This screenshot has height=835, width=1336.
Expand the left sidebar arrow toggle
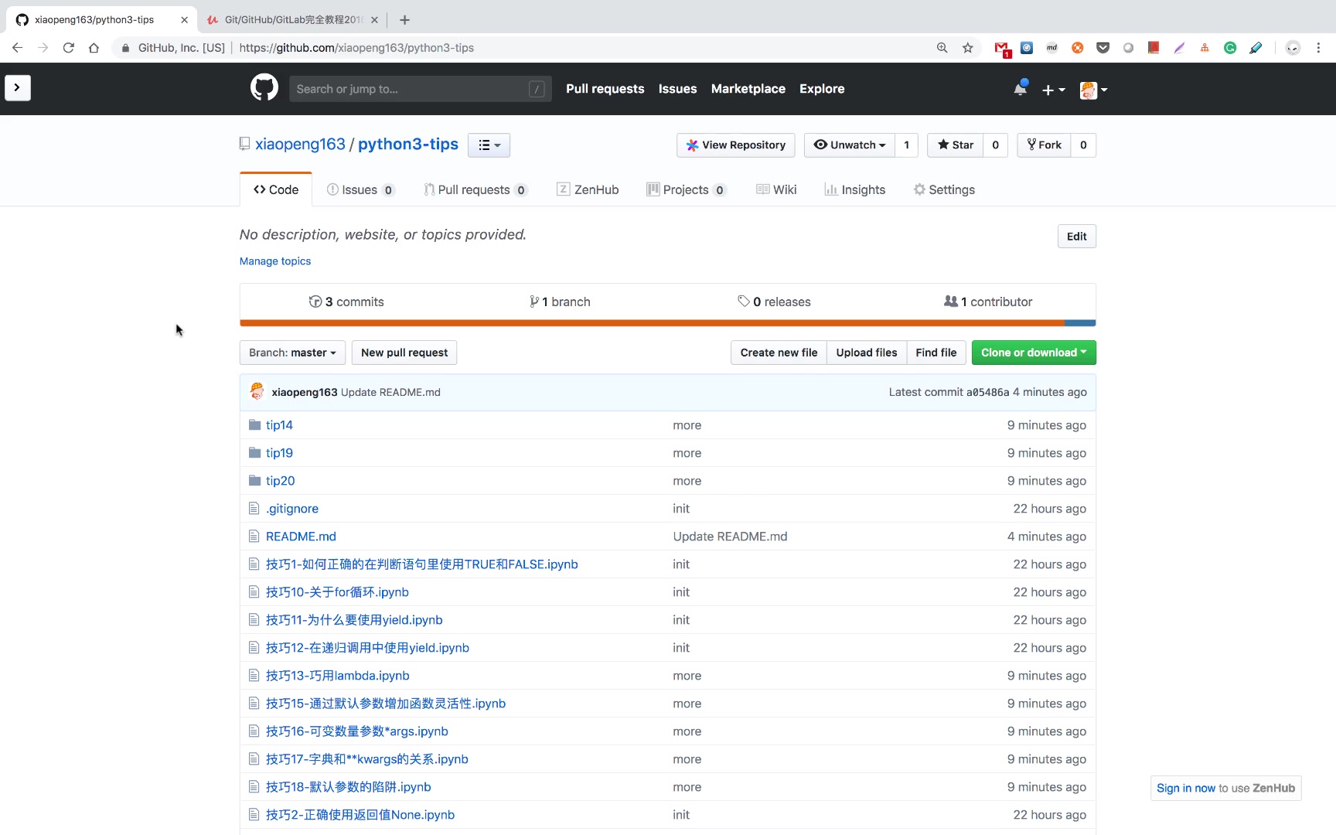(x=17, y=88)
